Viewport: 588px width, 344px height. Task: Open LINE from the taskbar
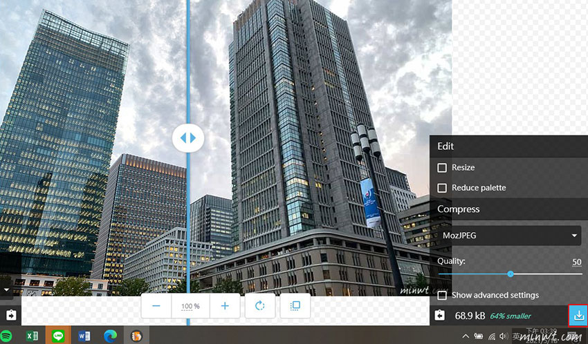58,336
